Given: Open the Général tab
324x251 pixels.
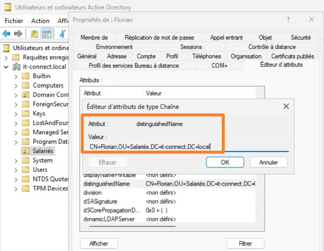Looking at the screenshot, I should pos(87,56).
